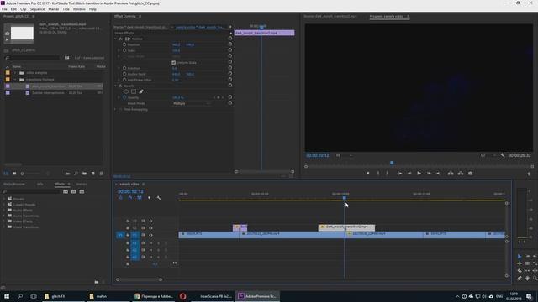Go to Out point in program monitor
Image resolution: width=538 pixels, height=302 pixels.
point(439,174)
